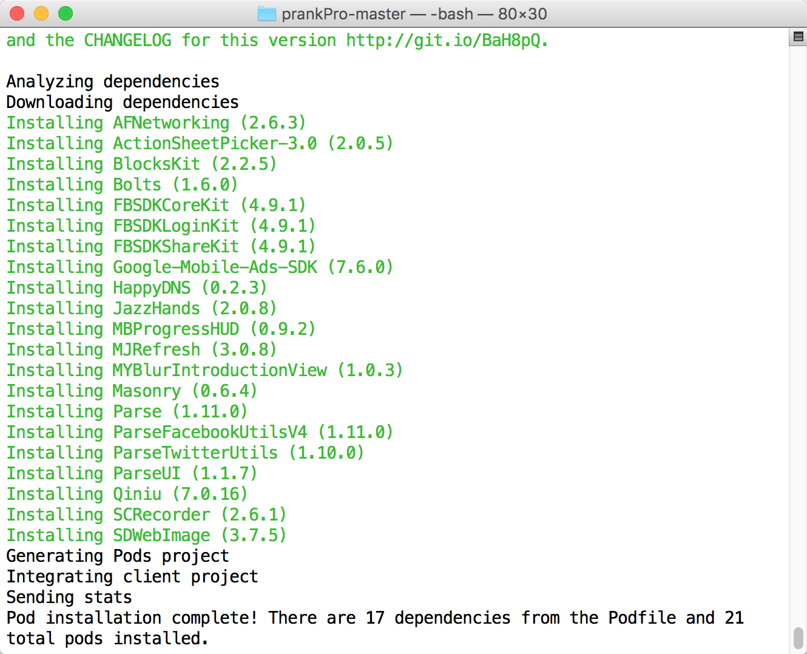Screen dimensions: 807x654
Task: Click 'Pod installation complete!' text
Action: pos(132,618)
